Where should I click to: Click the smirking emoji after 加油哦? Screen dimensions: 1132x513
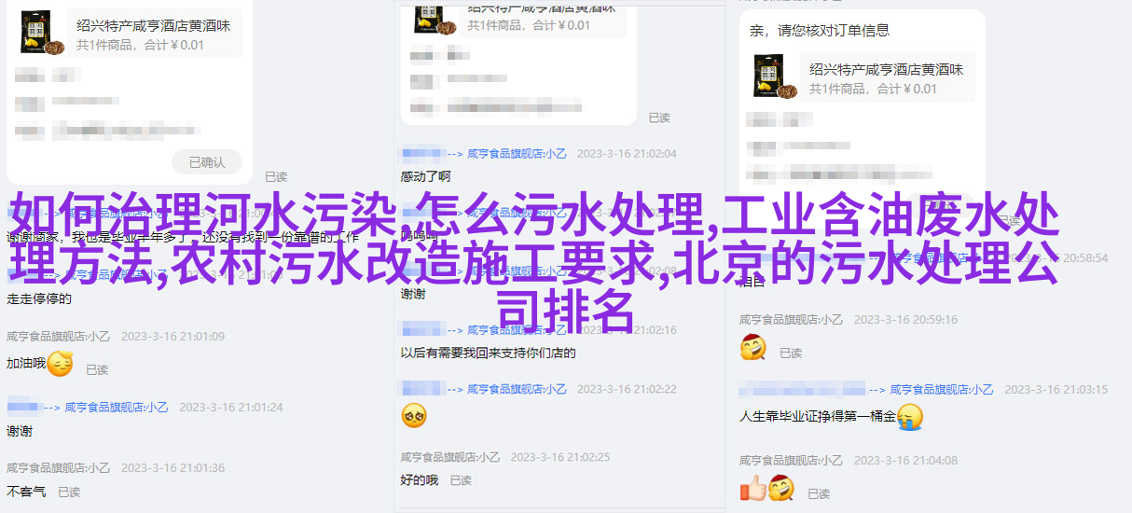point(61,364)
